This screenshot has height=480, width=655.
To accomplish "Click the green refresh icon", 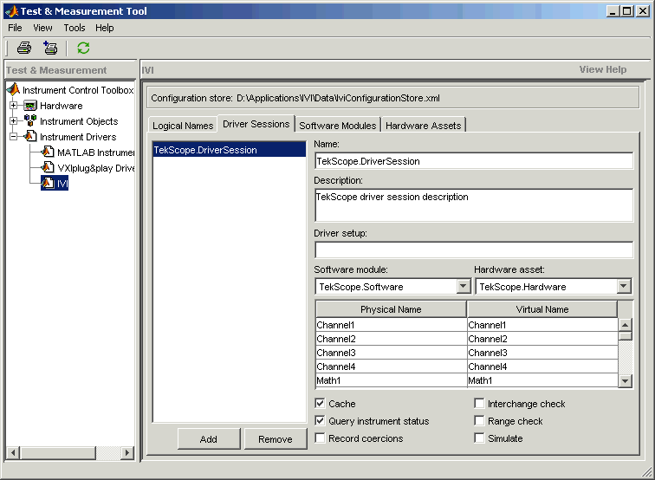I will click(83, 49).
